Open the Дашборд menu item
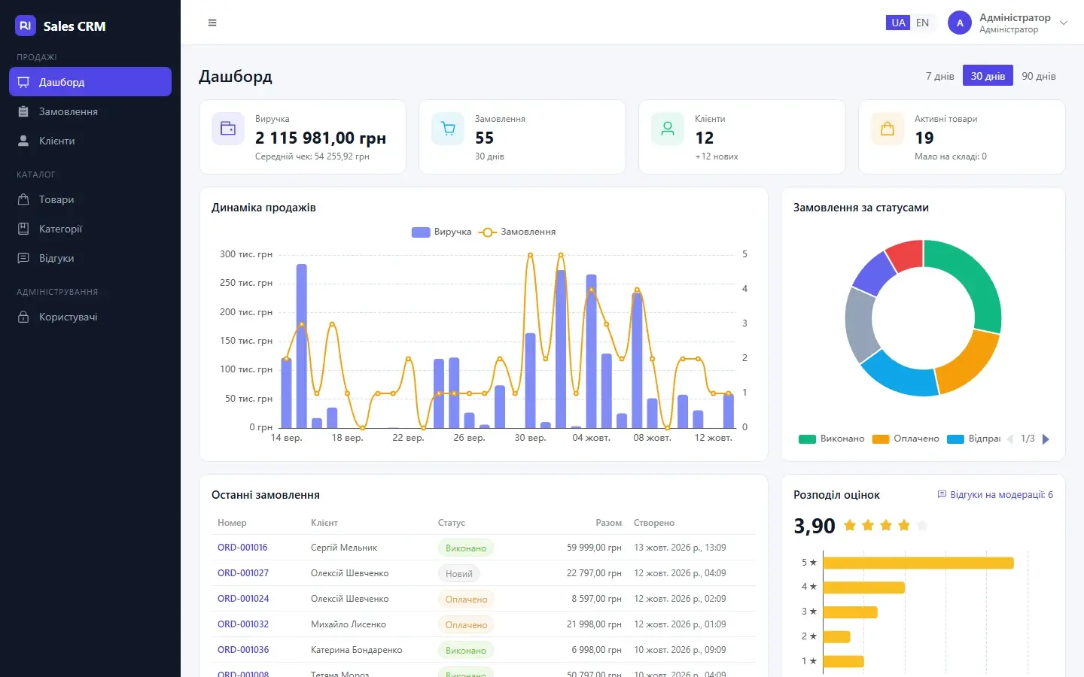The height and width of the screenshot is (677, 1084). click(90, 82)
